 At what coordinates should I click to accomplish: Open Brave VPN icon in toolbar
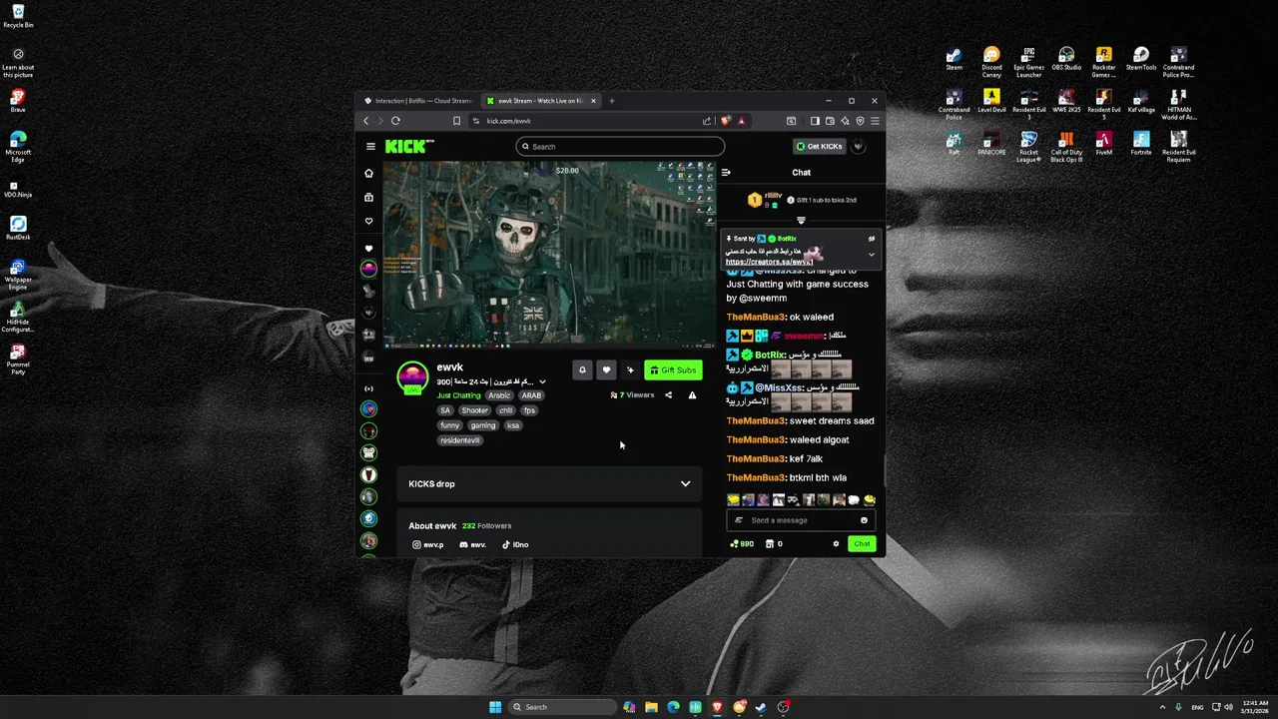(860, 121)
